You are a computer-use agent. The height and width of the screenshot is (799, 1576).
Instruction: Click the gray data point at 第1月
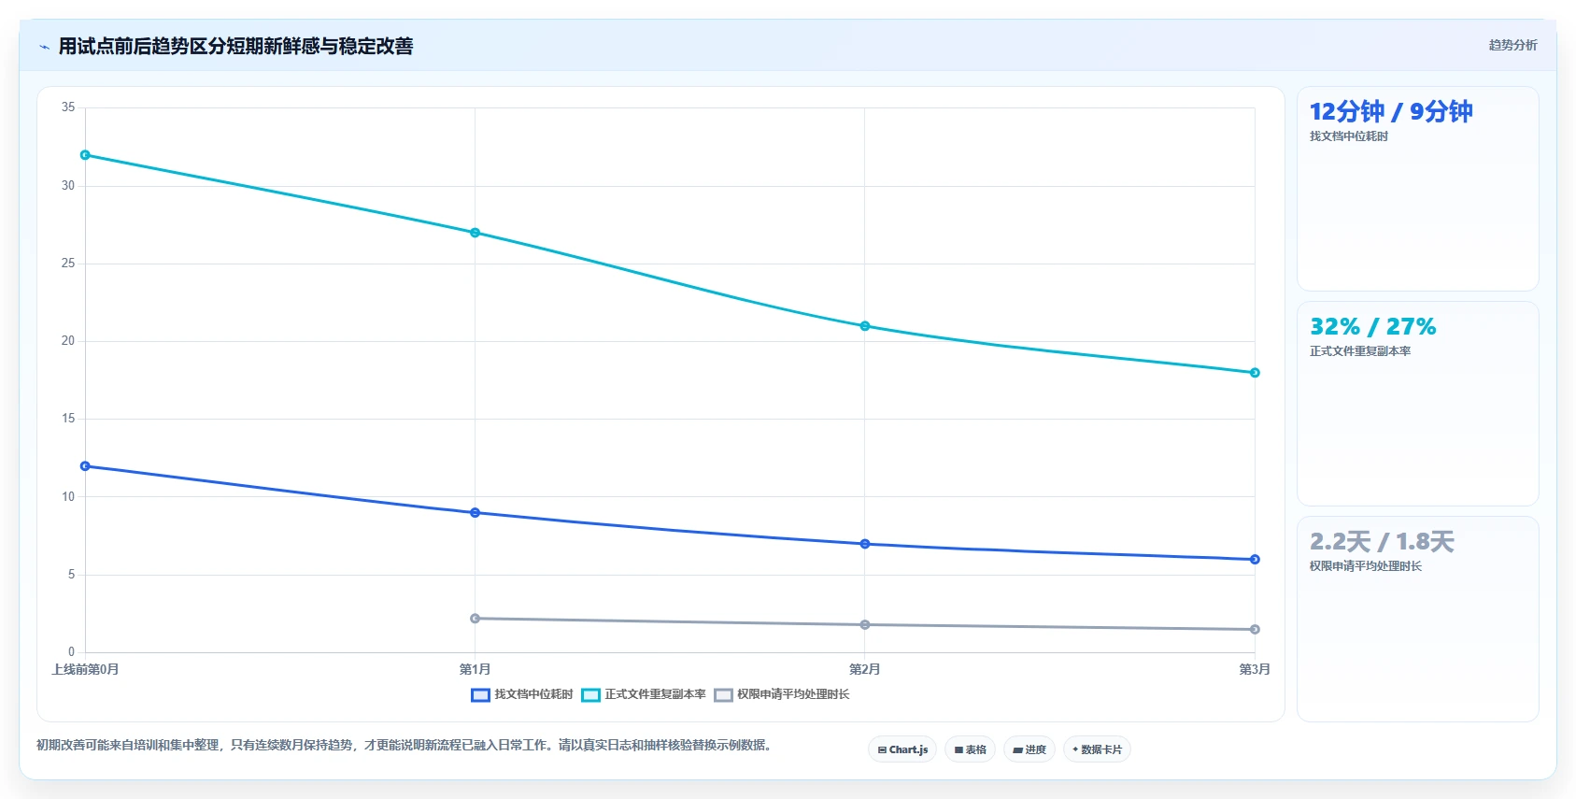tap(475, 619)
